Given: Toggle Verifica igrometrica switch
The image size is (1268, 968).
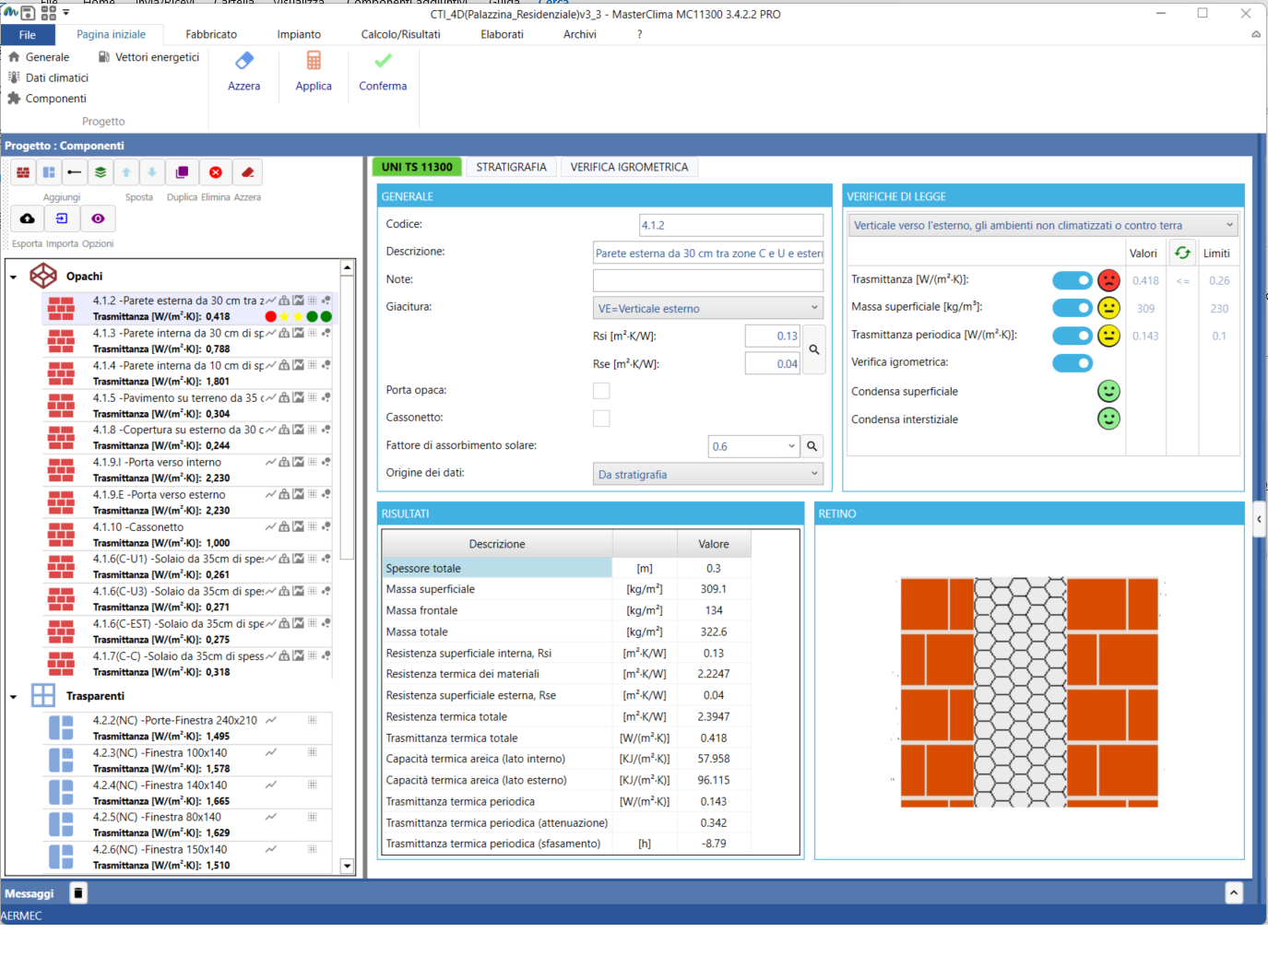Looking at the screenshot, I should pos(1072,363).
